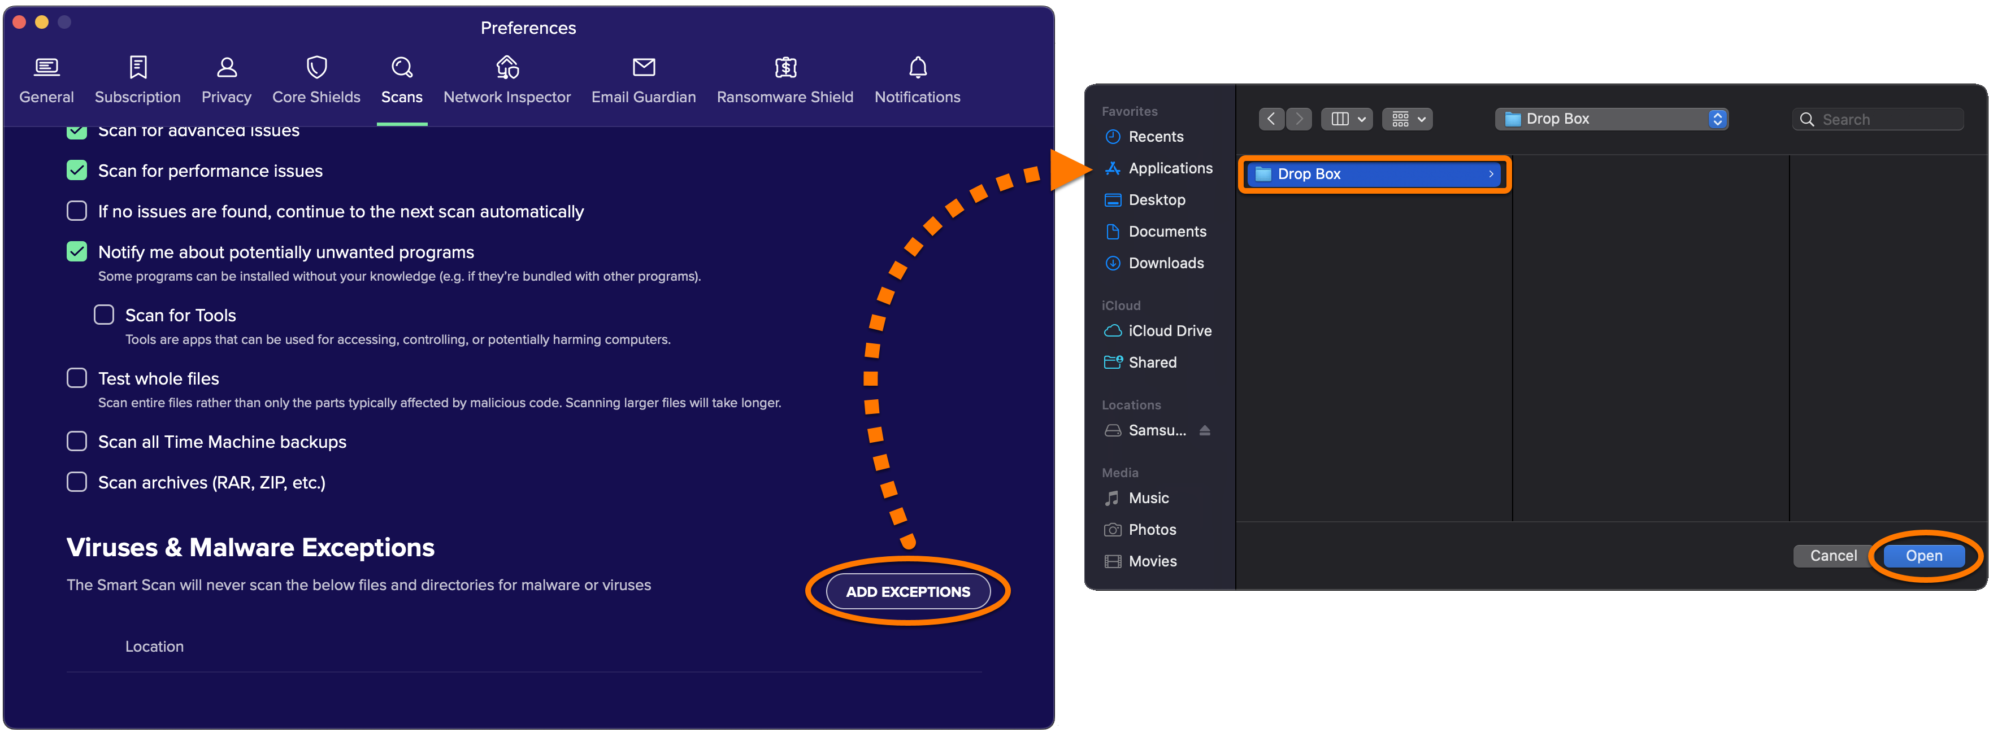Viewport: 1989px width, 733px height.
Task: Click the Open button in file dialog
Action: coord(1923,553)
